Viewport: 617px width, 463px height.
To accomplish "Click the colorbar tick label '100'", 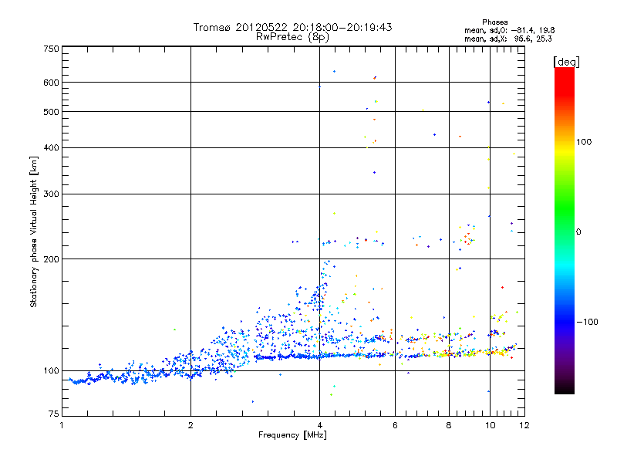I will (x=584, y=142).
